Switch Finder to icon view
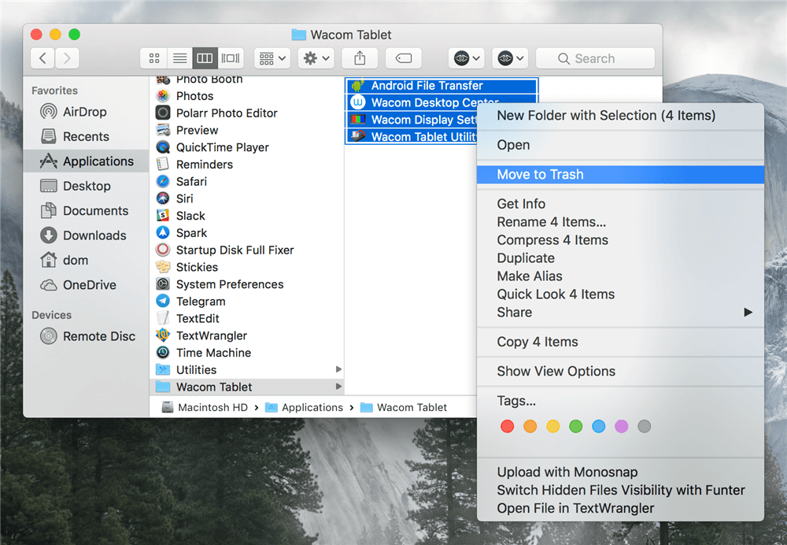The height and width of the screenshot is (545, 787). [x=154, y=58]
